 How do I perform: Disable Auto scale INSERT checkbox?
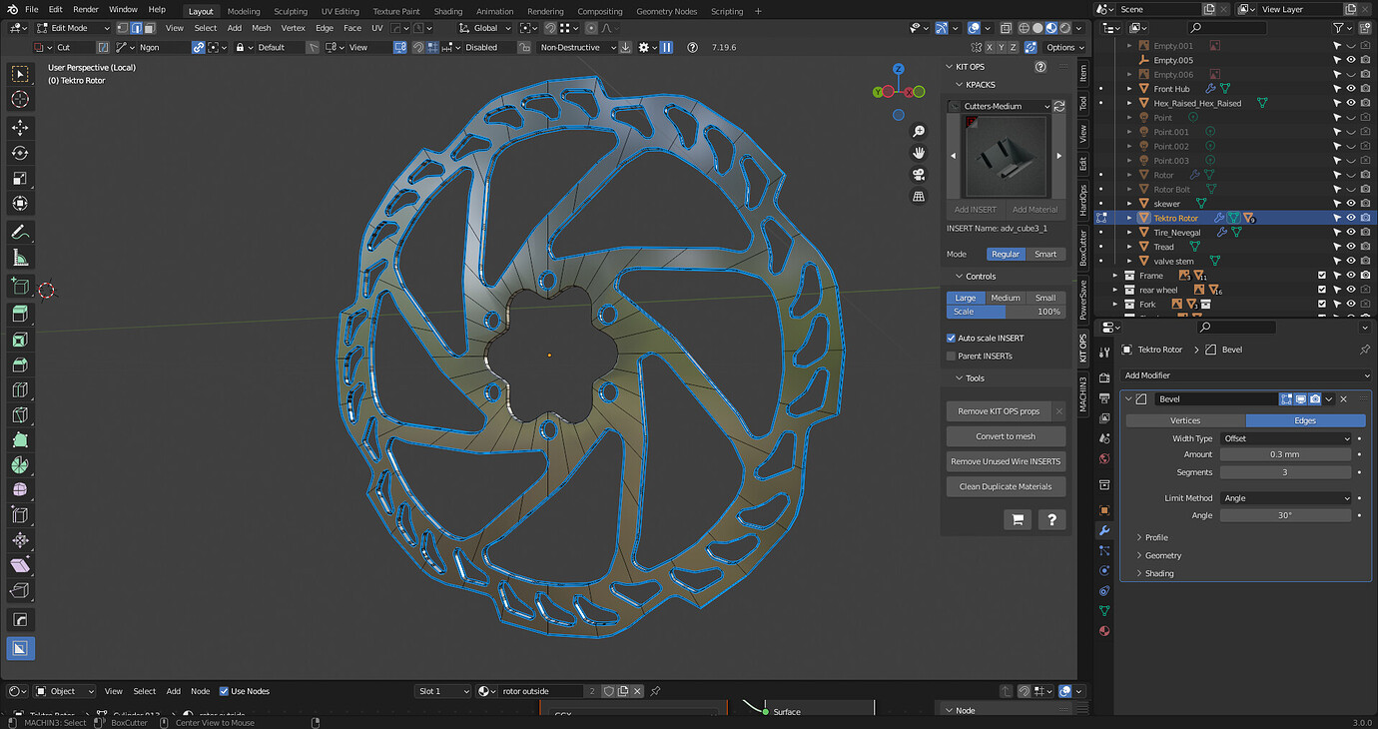951,338
